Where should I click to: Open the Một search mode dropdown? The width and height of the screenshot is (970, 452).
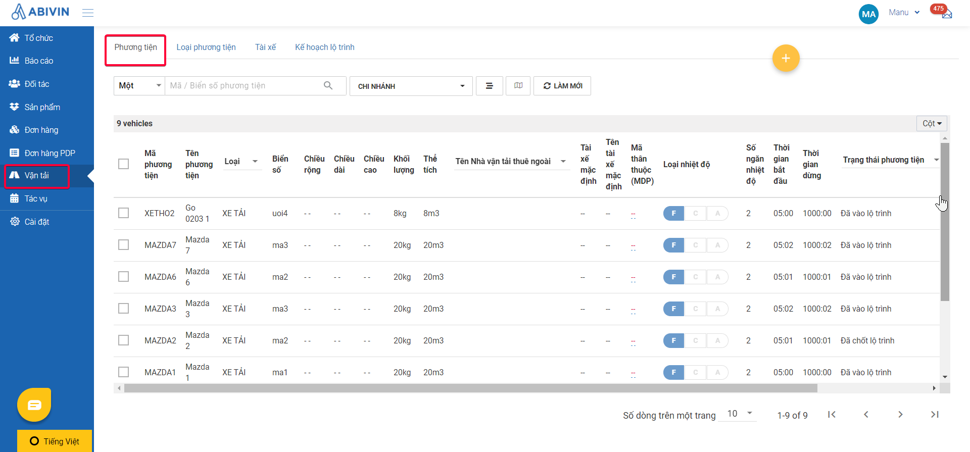139,86
